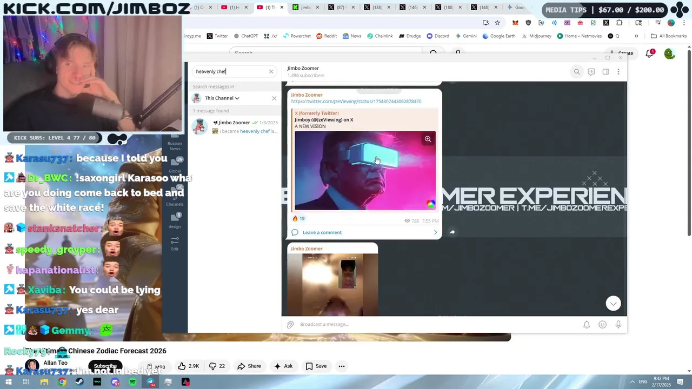The width and height of the screenshot is (692, 389).
Task: Open the 'Home – Netmovies' bookmark
Action: tap(579, 36)
